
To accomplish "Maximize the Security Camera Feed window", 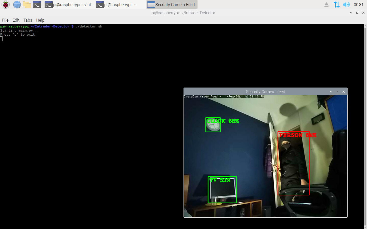I will point(337,92).
